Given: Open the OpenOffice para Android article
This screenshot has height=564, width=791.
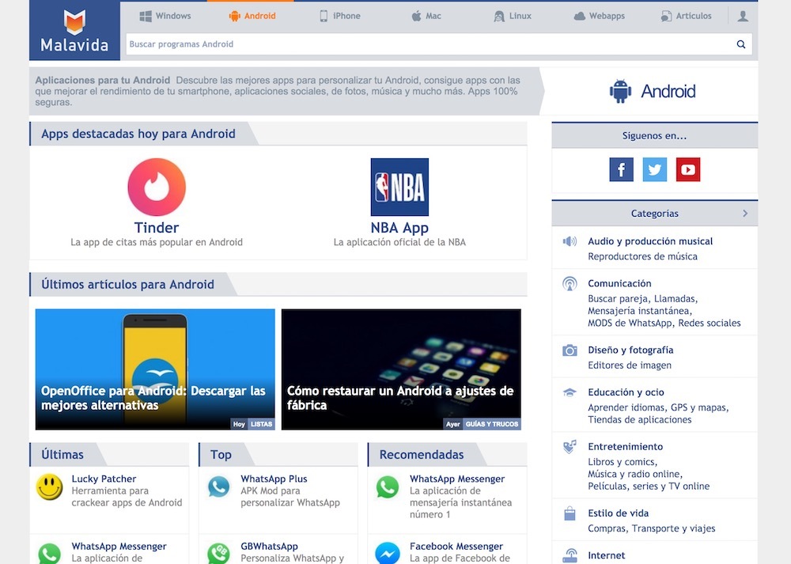Looking at the screenshot, I should point(155,369).
